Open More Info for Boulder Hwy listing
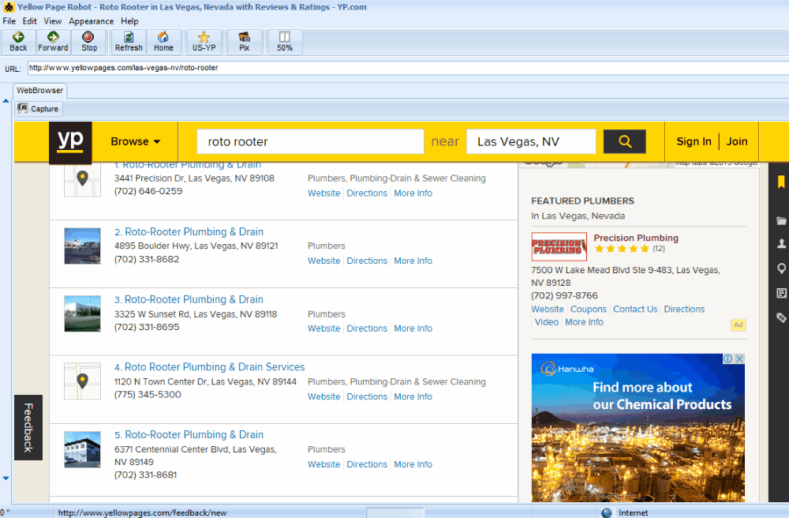Image resolution: width=789 pixels, height=518 pixels. click(x=413, y=261)
